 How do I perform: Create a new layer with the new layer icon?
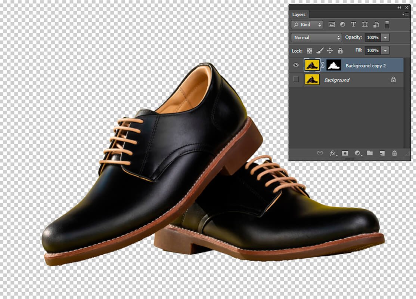click(x=382, y=153)
